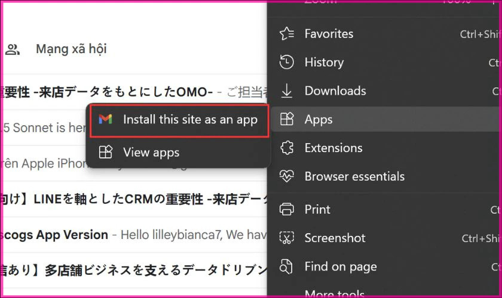Viewport: 502px width, 298px height.
Task: Click the Apps grid icon in the menu
Action: 286,119
